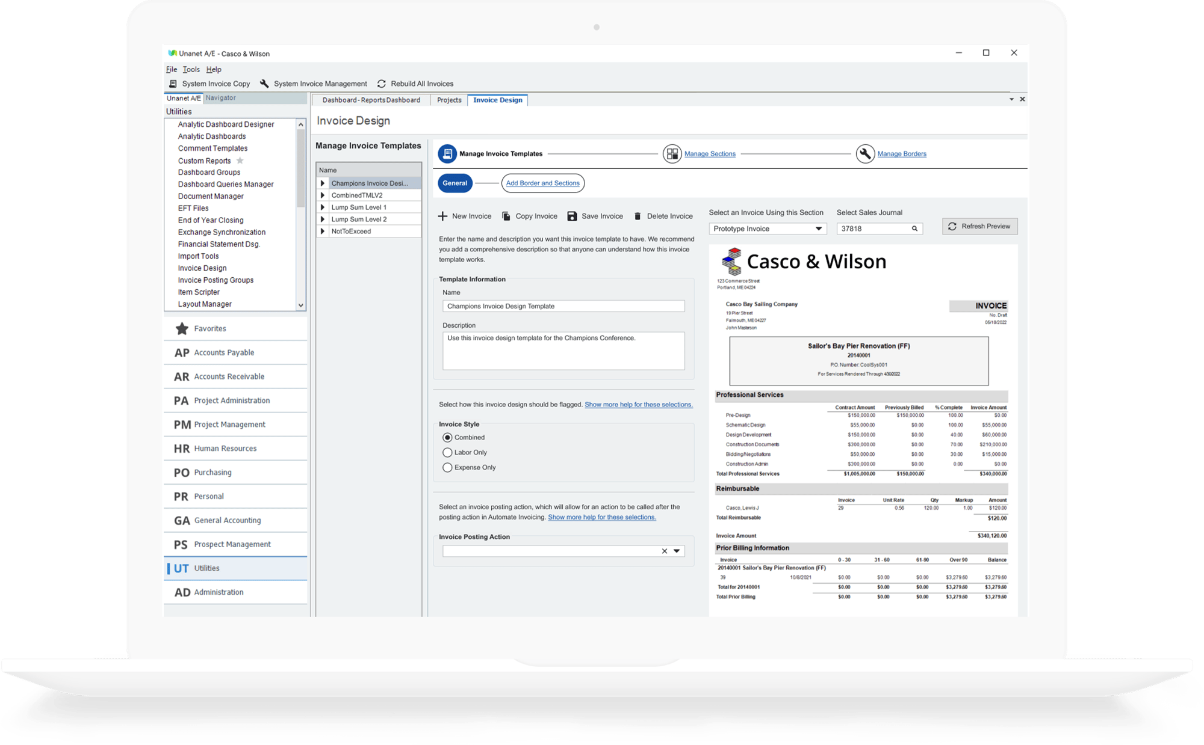Open the Invoice Posting Action dropdown

click(x=678, y=550)
